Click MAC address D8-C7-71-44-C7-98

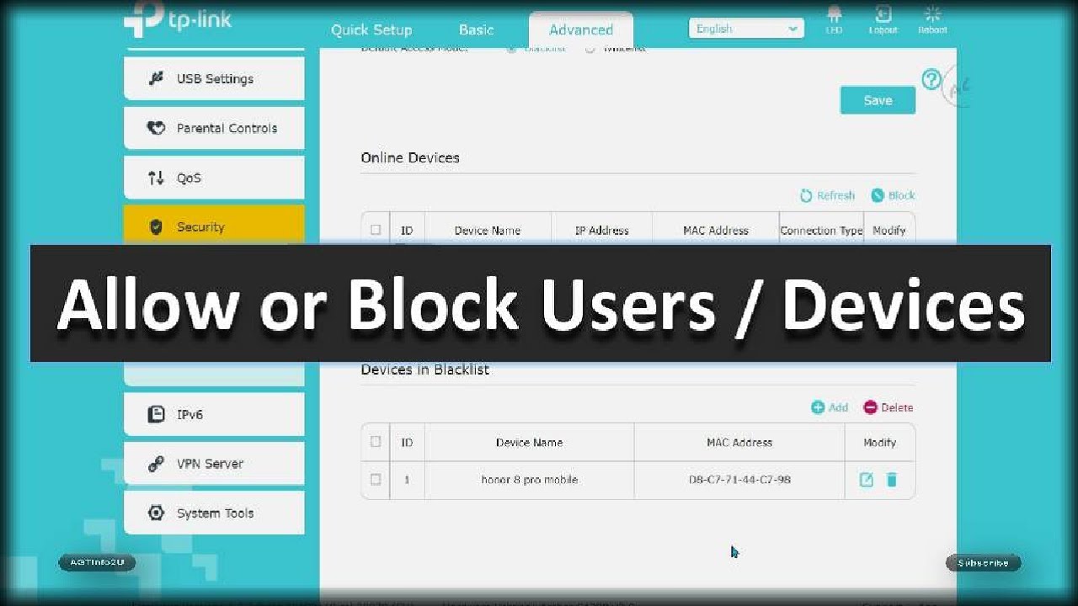[739, 480]
